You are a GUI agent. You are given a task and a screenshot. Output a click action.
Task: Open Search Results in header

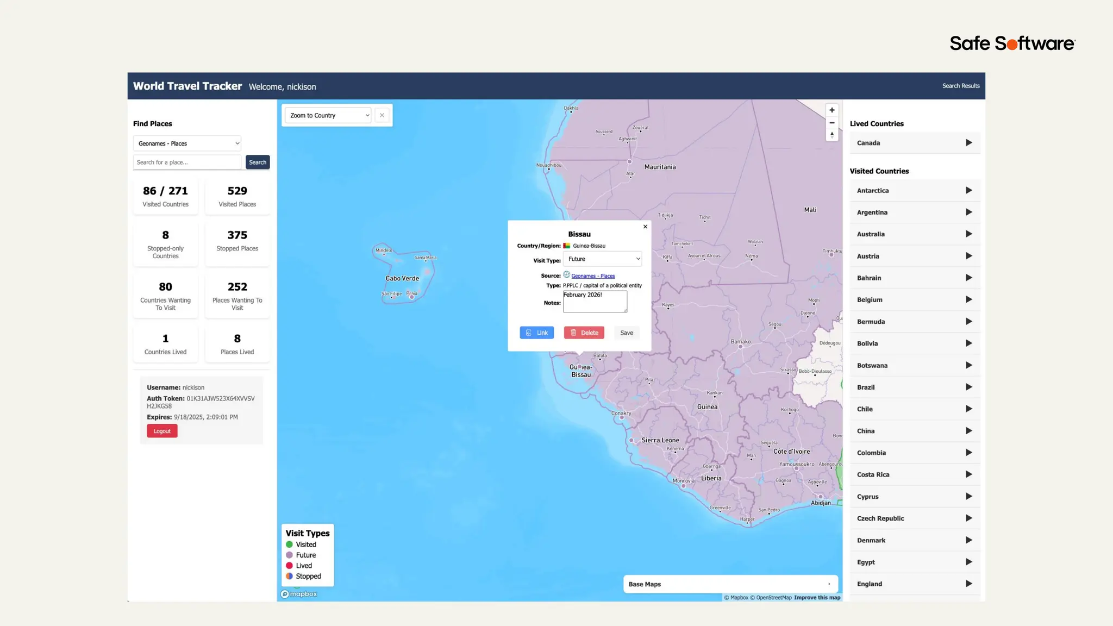point(960,86)
